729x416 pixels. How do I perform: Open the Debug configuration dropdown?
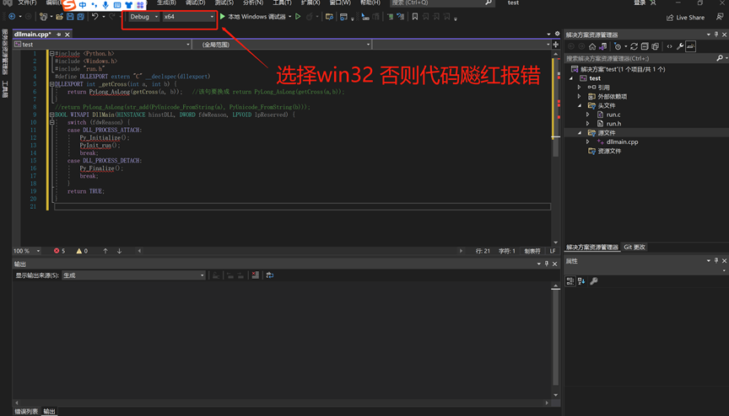click(x=143, y=17)
